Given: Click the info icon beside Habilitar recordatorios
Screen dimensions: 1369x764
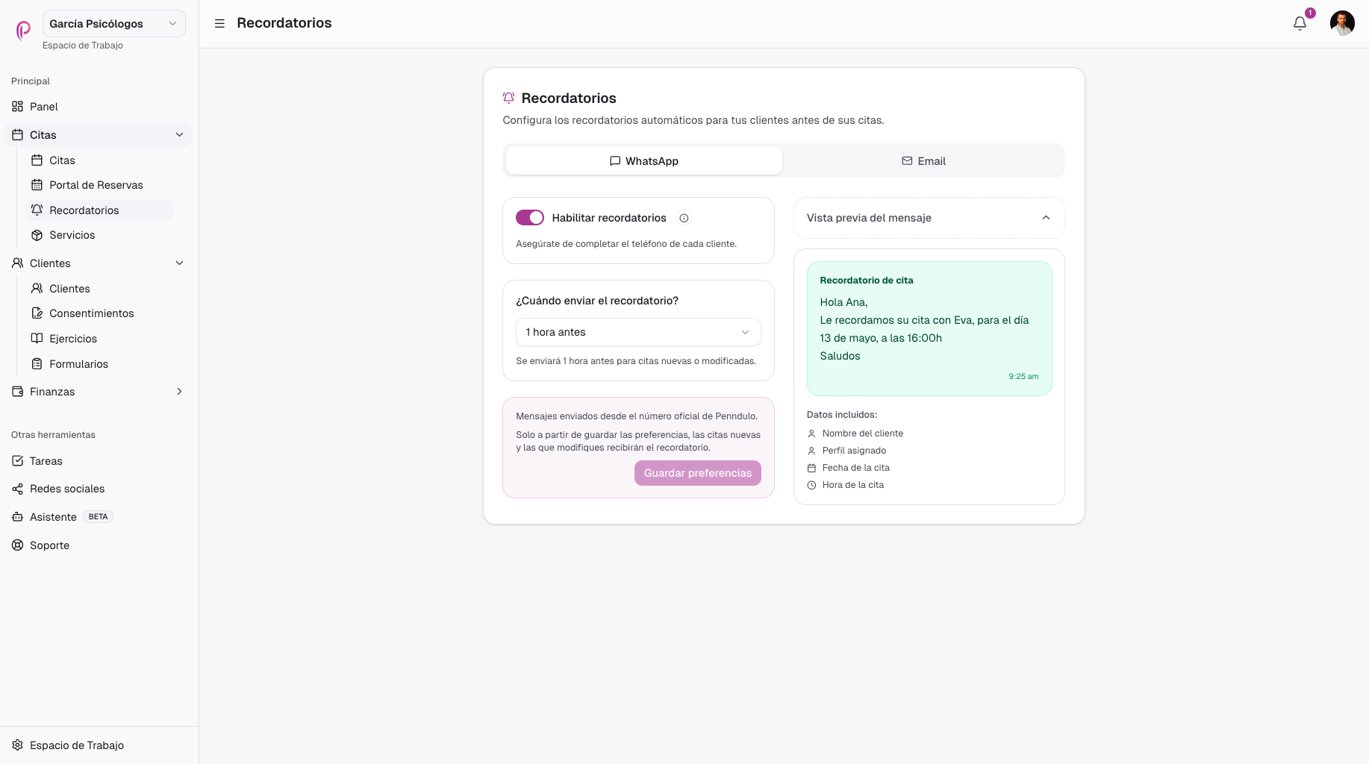Looking at the screenshot, I should coord(684,218).
